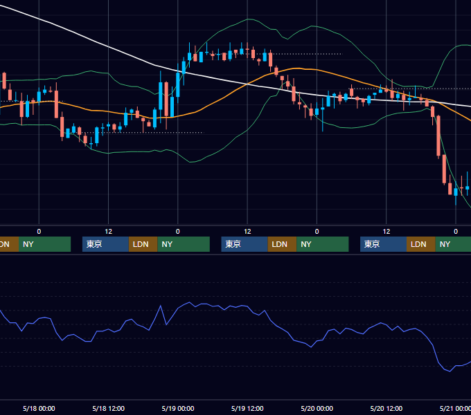Select the 東京 session block on 5/18
The height and width of the screenshot is (415, 471).
[105, 244]
